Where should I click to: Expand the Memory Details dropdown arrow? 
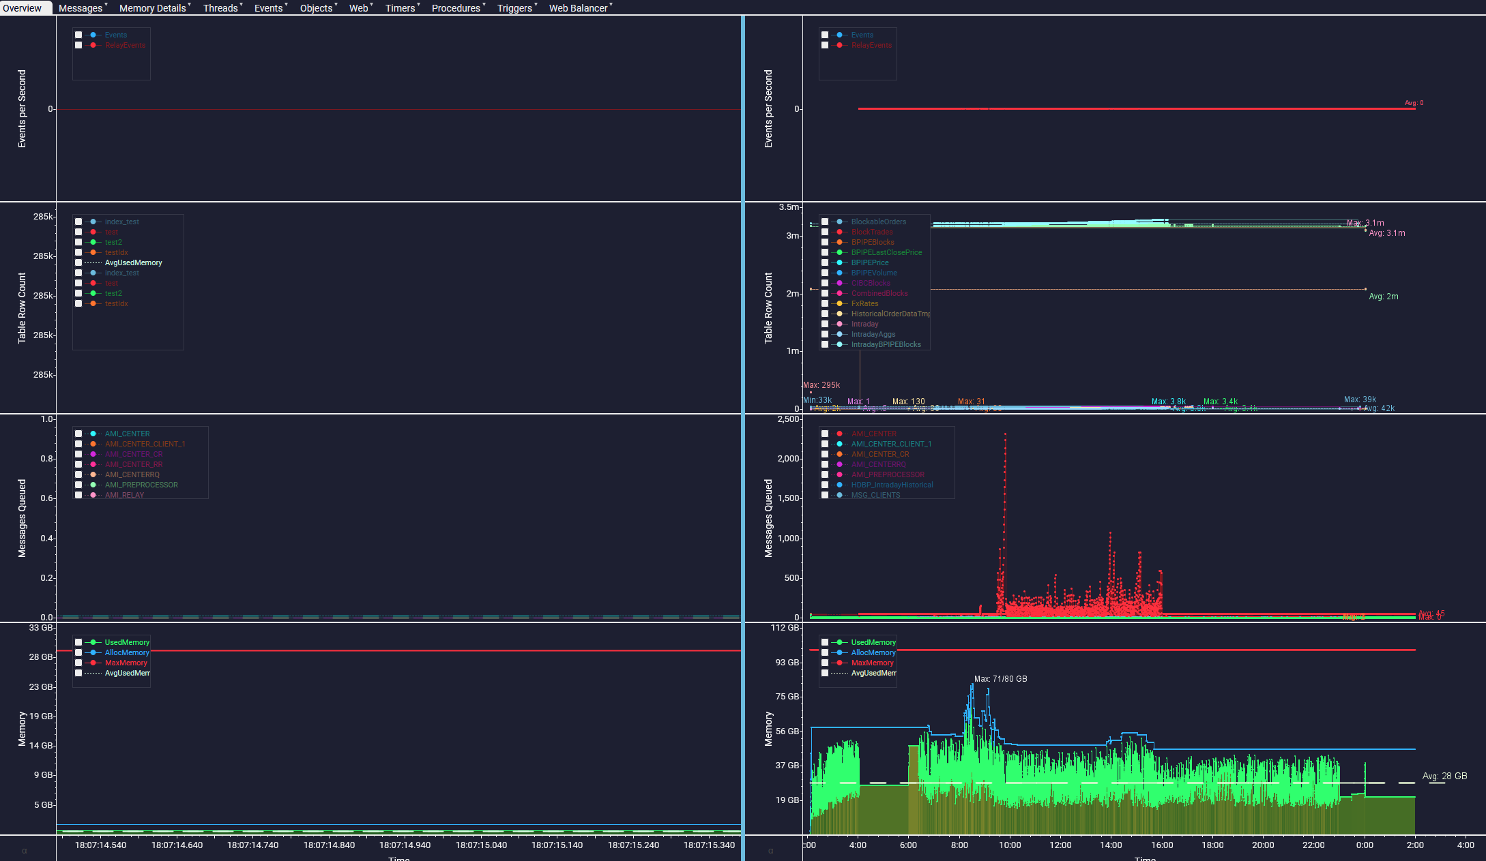pos(190,5)
